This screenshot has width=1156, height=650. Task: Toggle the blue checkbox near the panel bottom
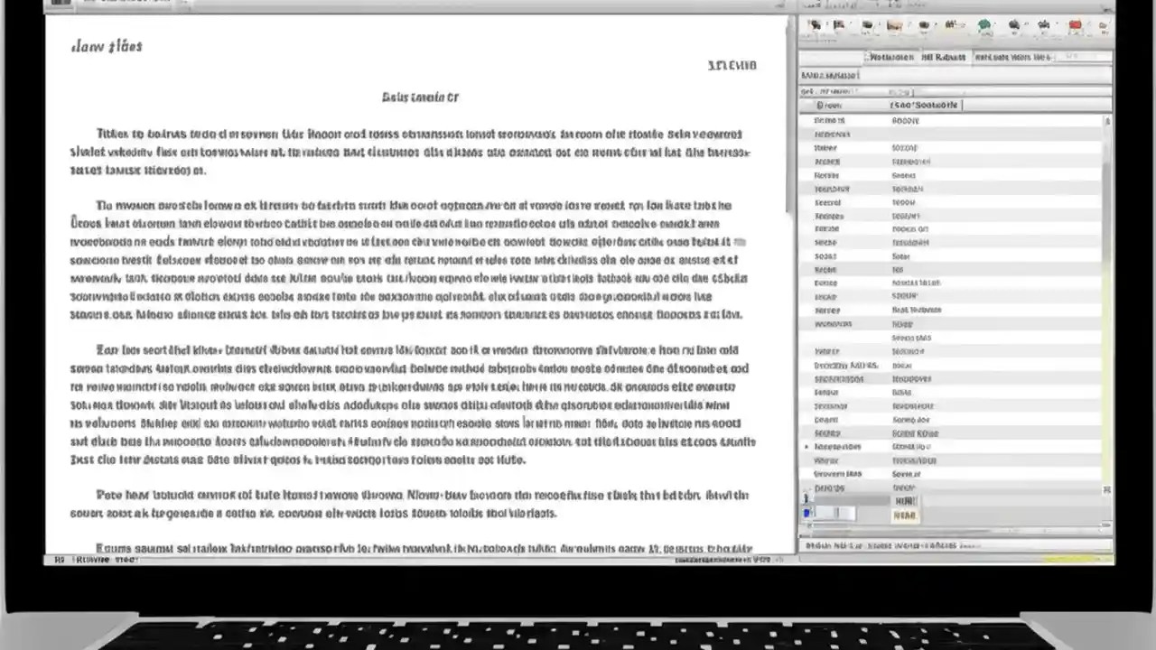tap(806, 513)
